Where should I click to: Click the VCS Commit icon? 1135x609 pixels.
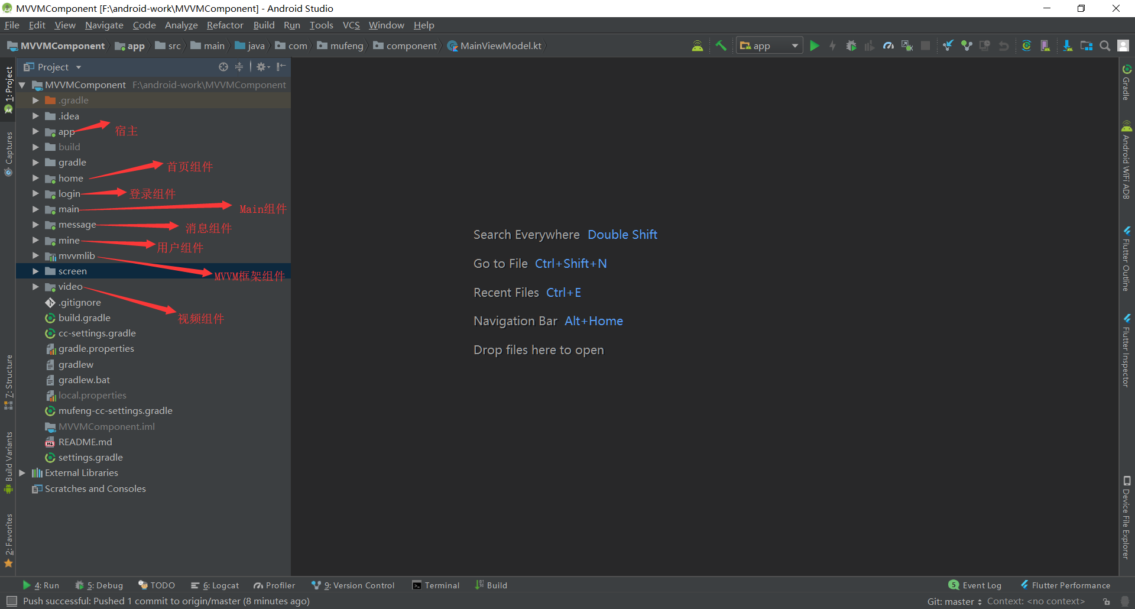coord(967,46)
